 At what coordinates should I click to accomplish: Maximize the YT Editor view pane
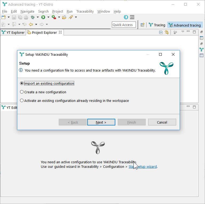(x=194, y=107)
